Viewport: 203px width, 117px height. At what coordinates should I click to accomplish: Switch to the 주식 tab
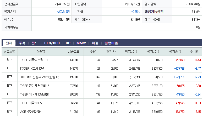click(x=22, y=43)
